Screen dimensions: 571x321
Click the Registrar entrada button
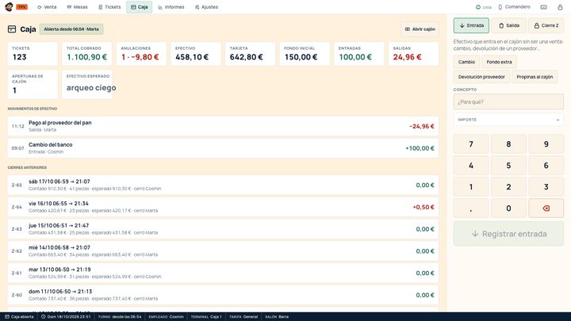[x=508, y=234]
